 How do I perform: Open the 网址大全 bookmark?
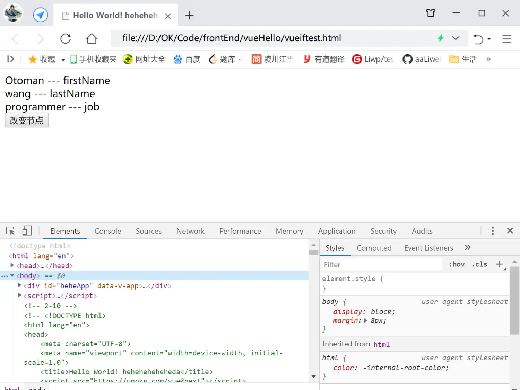144,59
